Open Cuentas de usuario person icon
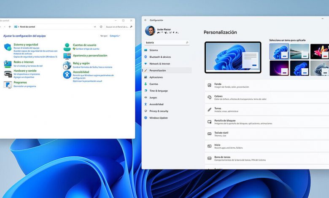This screenshot has width=329, height=198. pos(67,47)
